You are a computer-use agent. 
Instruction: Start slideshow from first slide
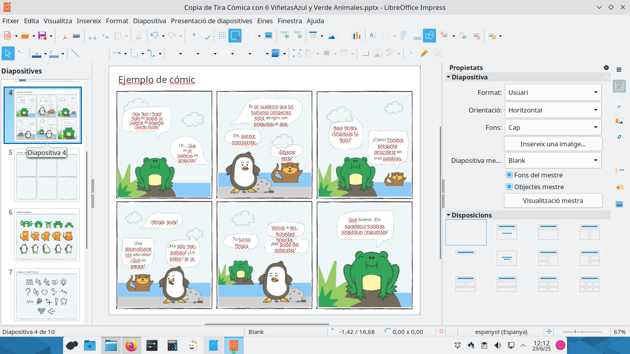(285, 36)
